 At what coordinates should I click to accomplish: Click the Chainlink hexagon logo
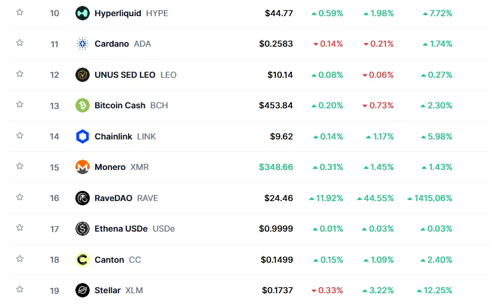tap(83, 136)
